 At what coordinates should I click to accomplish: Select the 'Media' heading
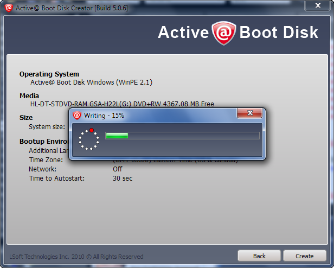pos(29,95)
